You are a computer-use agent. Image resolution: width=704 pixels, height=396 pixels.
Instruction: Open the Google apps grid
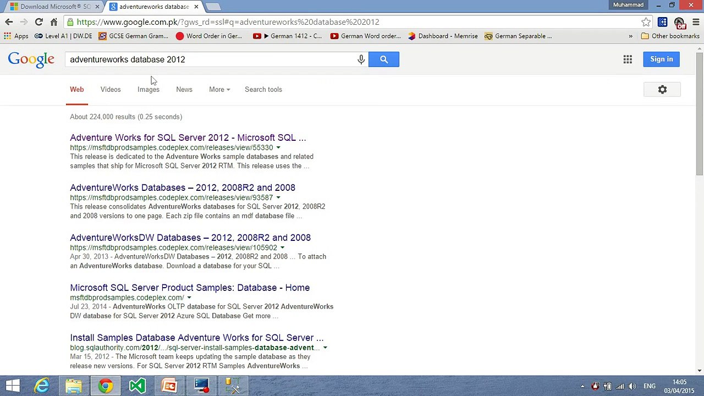coord(628,59)
